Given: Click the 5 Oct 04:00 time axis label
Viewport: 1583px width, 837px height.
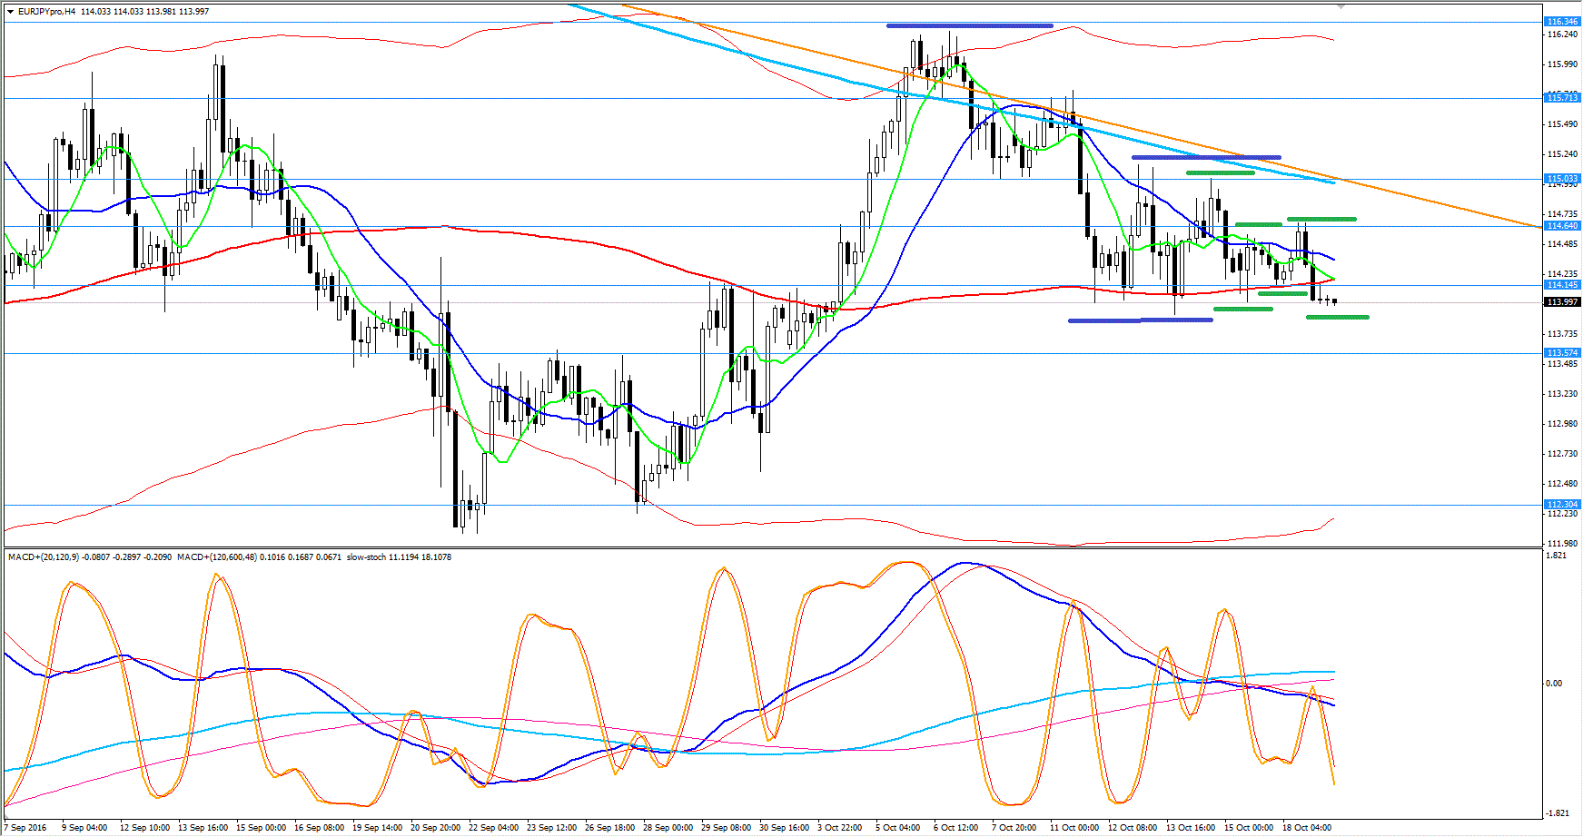Looking at the screenshot, I should [x=897, y=828].
